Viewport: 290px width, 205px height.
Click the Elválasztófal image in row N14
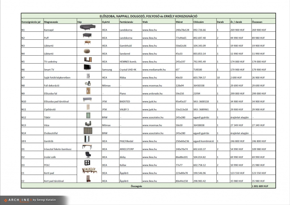[88, 131]
